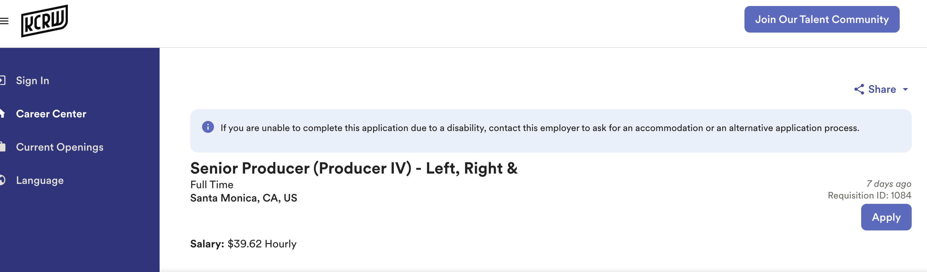Open the hamburger navigation menu

(x=4, y=21)
